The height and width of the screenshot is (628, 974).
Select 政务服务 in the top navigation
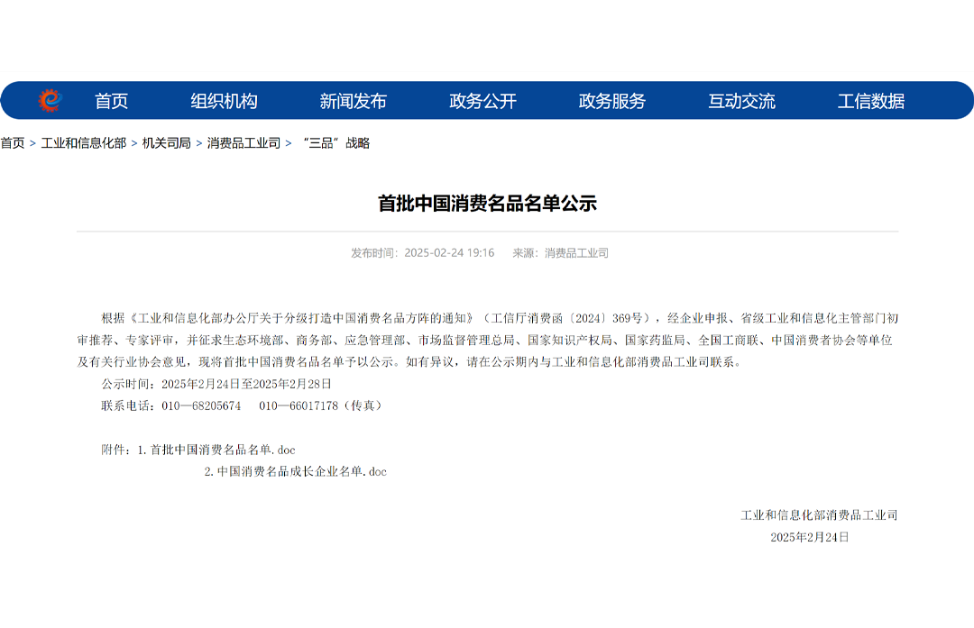(x=611, y=101)
